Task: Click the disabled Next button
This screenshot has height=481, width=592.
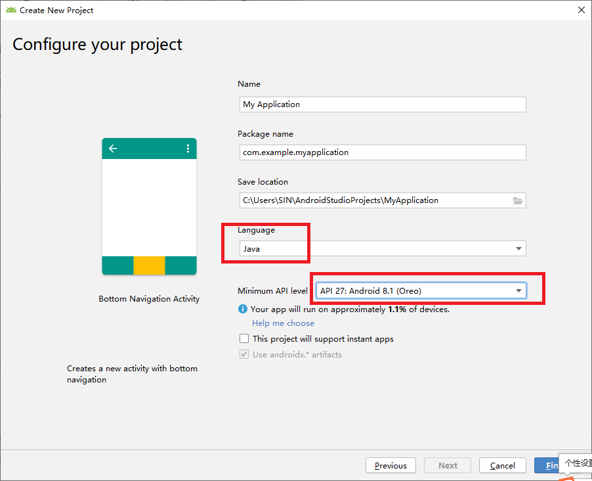Action: (x=448, y=465)
